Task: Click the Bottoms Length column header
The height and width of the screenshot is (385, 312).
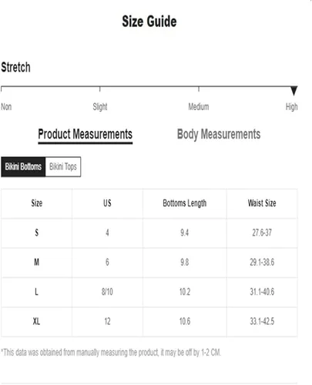Action: tap(185, 203)
